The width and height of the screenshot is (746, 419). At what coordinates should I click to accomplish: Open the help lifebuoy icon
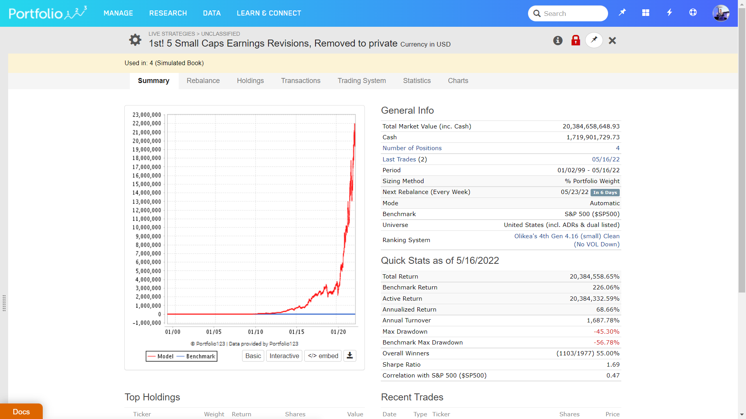(693, 13)
